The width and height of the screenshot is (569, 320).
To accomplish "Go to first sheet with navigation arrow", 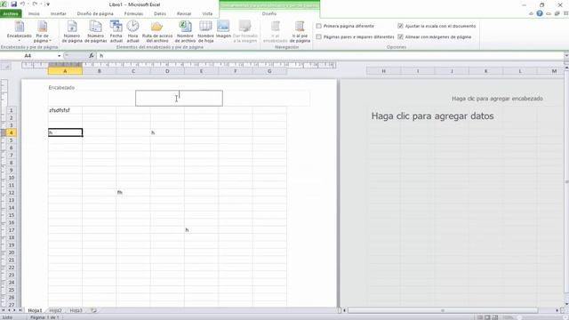I will pyautogui.click(x=4, y=310).
